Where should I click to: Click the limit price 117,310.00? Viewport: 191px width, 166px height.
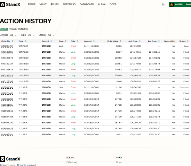[135, 46]
